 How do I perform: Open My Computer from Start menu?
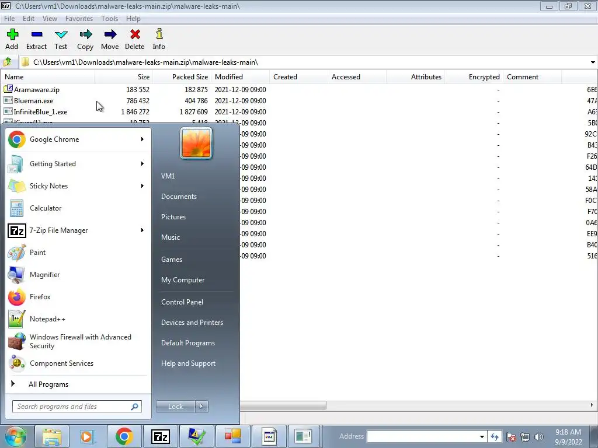183,280
